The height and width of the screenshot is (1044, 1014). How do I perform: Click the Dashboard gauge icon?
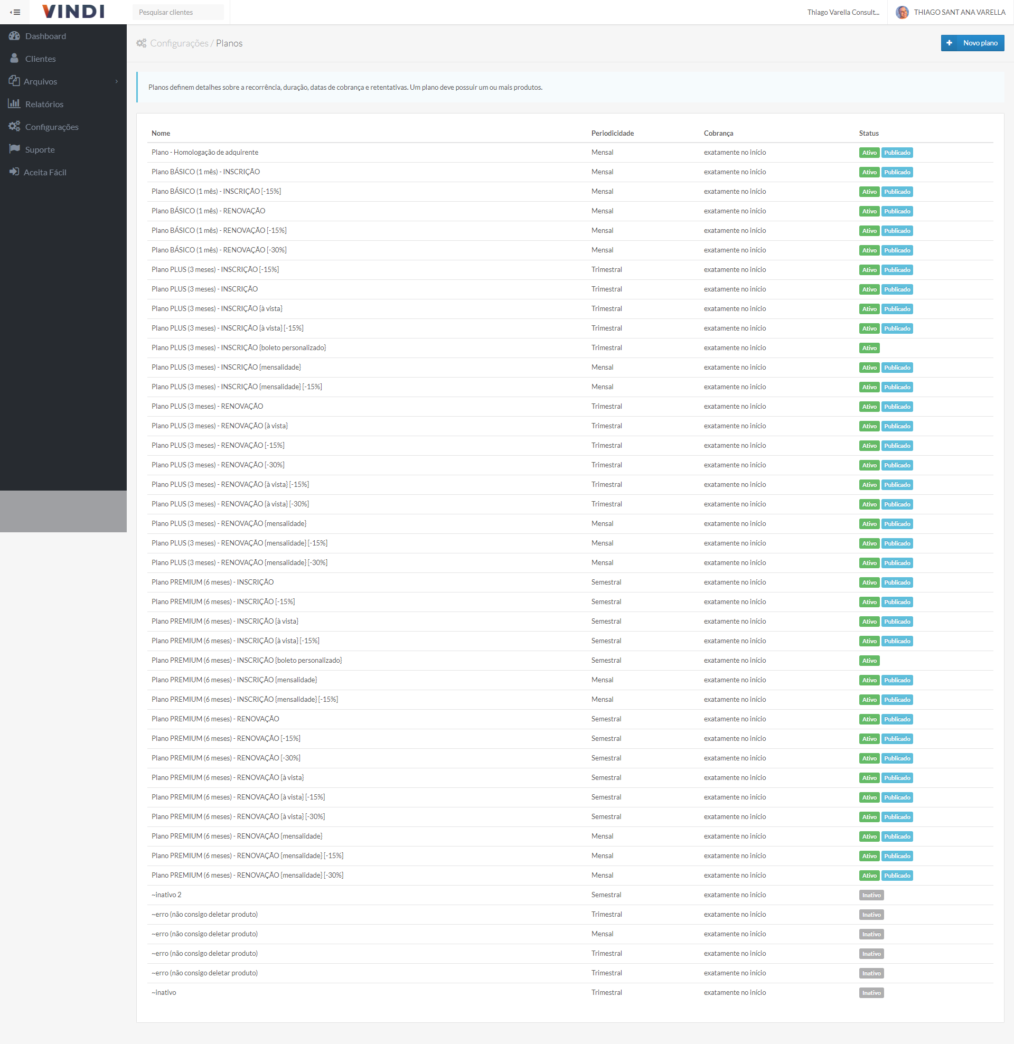coord(14,36)
